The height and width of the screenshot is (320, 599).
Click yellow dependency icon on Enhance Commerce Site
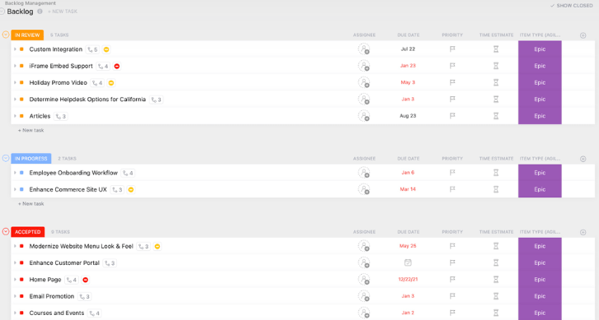[x=131, y=189]
